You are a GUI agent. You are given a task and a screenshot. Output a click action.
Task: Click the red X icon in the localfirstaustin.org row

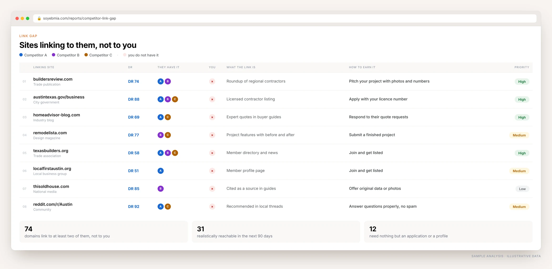point(212,171)
